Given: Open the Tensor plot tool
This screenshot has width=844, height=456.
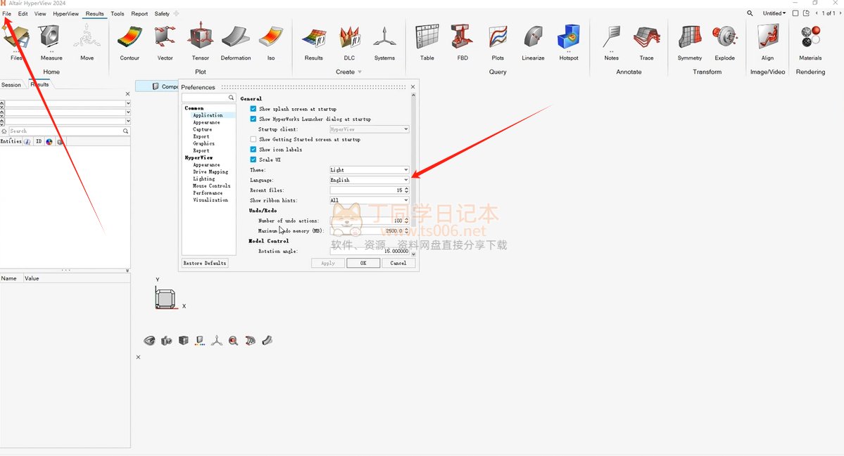Looking at the screenshot, I should pyautogui.click(x=200, y=42).
